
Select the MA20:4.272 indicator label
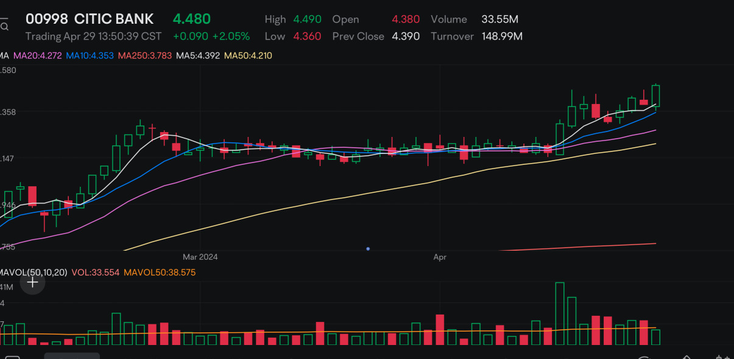click(37, 55)
